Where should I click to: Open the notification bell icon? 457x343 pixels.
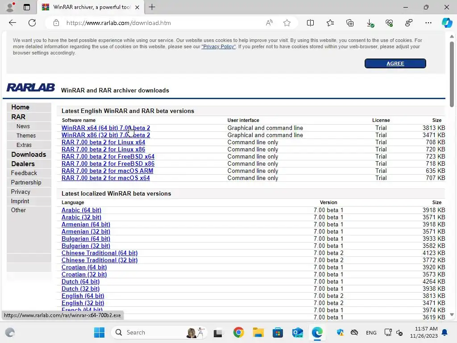click(x=445, y=332)
